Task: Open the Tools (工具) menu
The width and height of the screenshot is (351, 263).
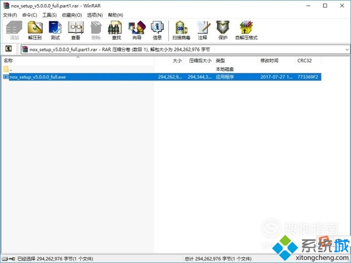Action: tap(49, 15)
